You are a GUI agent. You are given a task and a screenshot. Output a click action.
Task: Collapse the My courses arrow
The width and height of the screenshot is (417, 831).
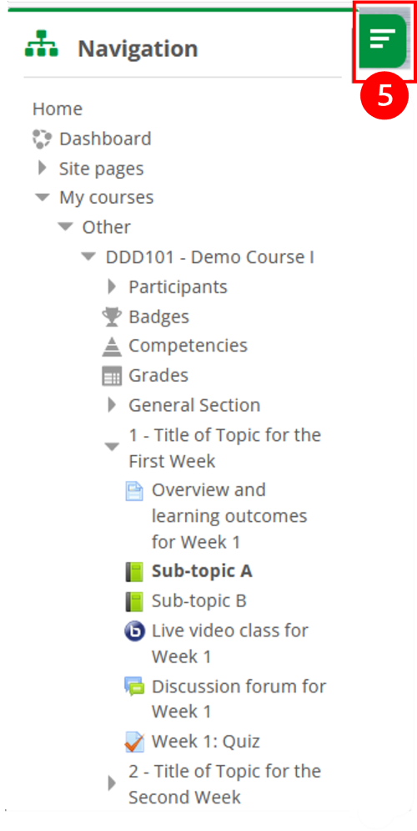point(42,198)
